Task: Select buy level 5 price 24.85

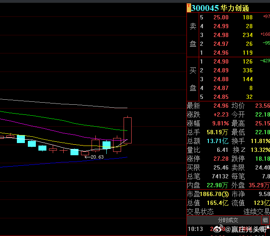Action: click(x=221, y=97)
